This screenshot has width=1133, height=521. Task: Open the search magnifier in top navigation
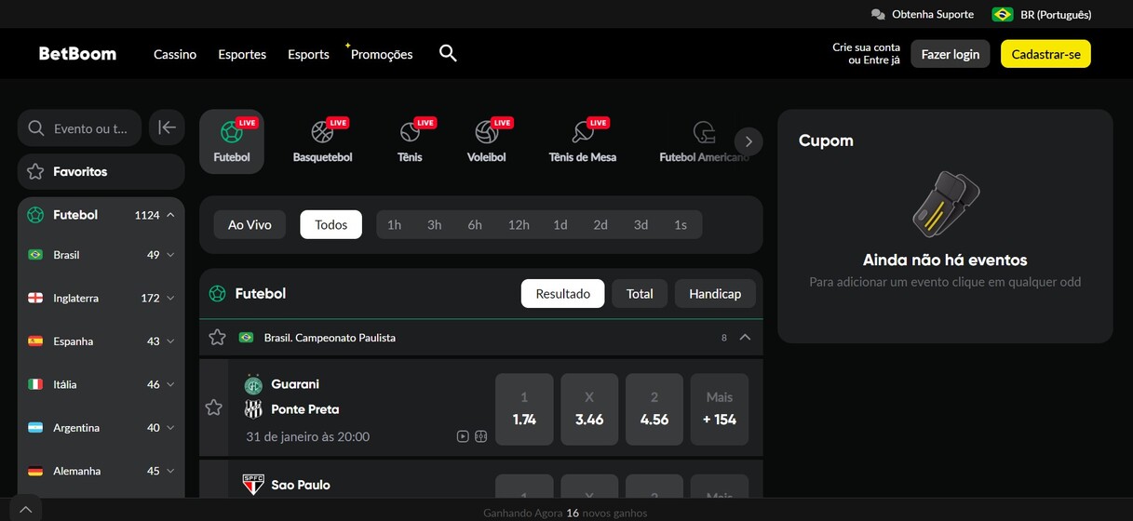448,53
